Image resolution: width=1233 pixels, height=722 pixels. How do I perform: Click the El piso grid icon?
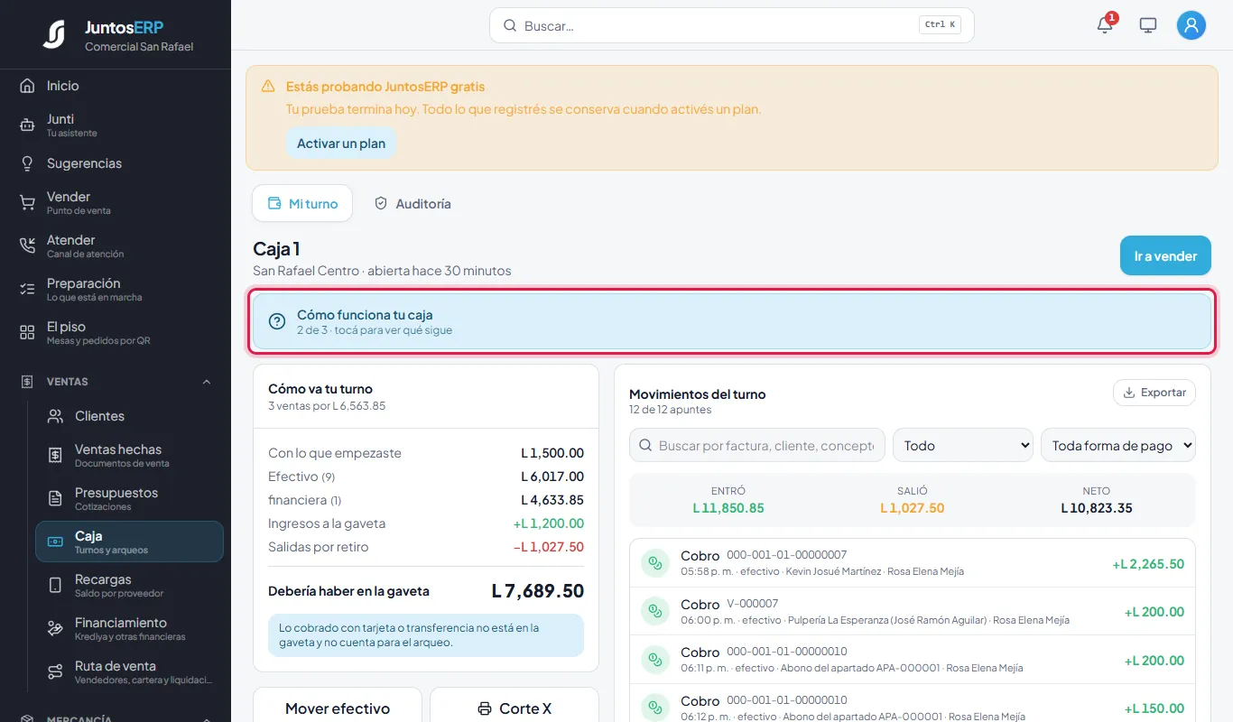(27, 333)
